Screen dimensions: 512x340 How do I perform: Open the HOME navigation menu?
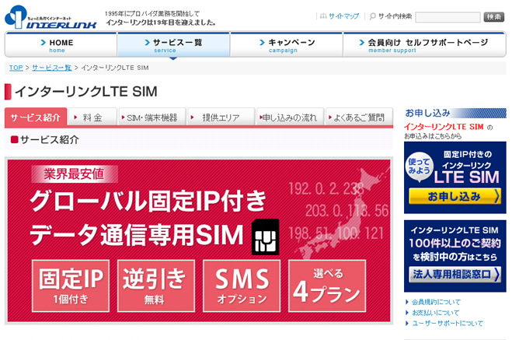click(61, 45)
